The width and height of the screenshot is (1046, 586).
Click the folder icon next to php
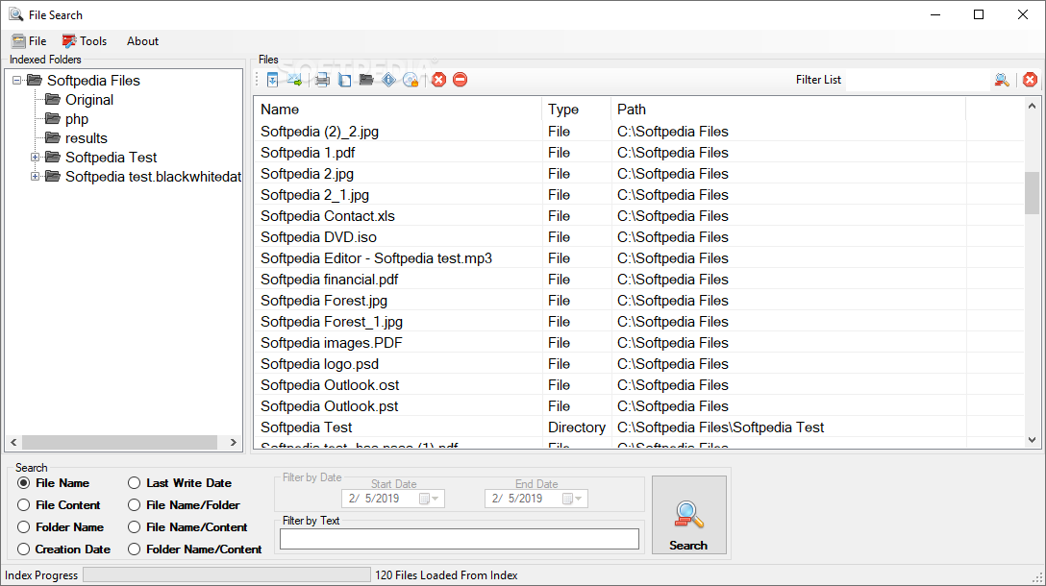pyautogui.click(x=53, y=119)
